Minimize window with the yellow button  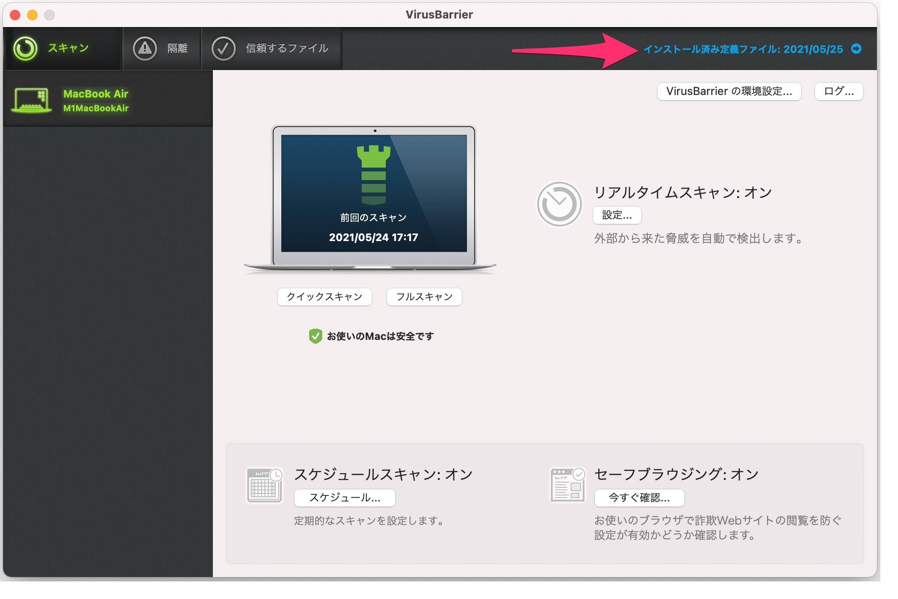pos(32,15)
